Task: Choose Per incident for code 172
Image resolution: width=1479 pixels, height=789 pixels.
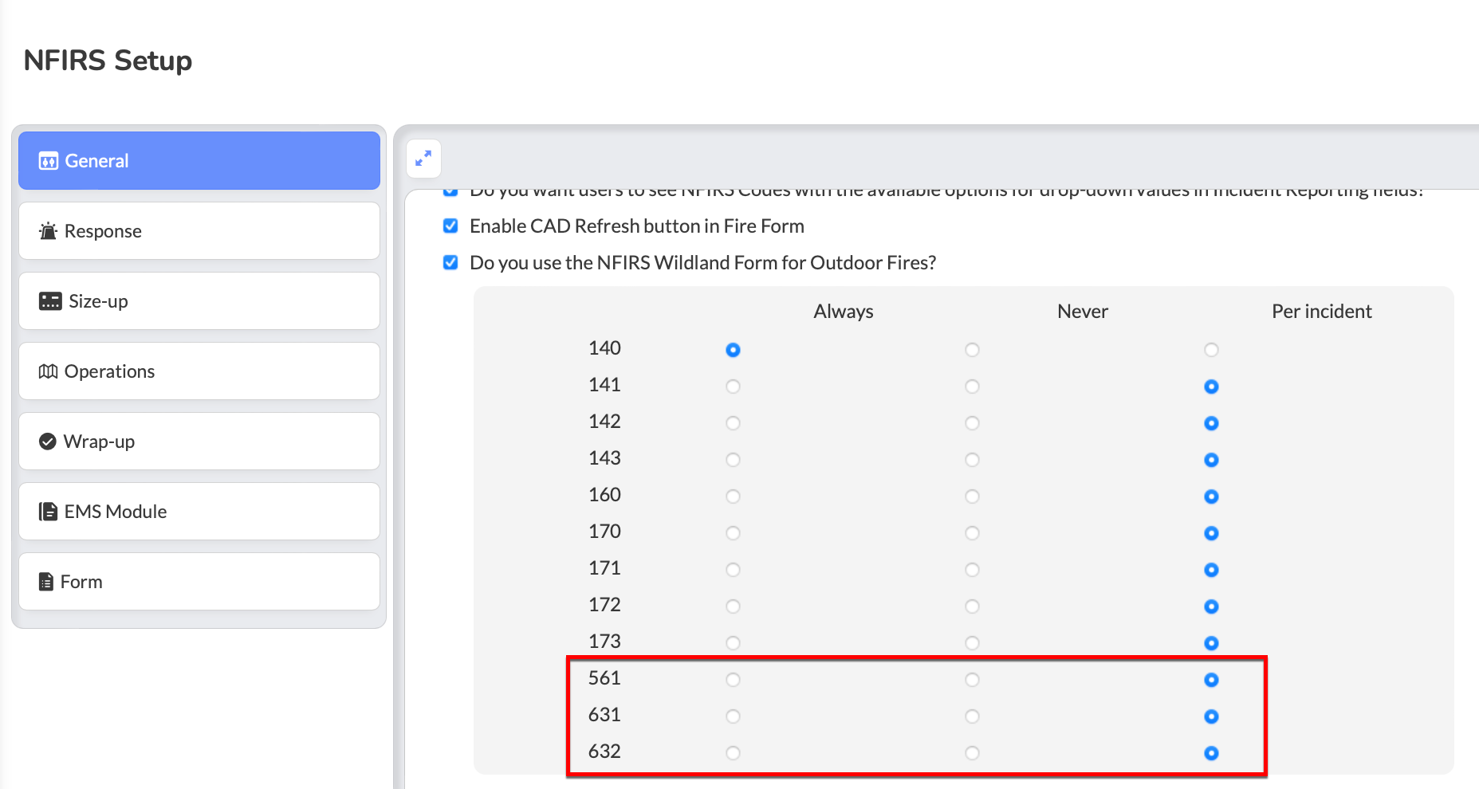Action: coord(1211,606)
